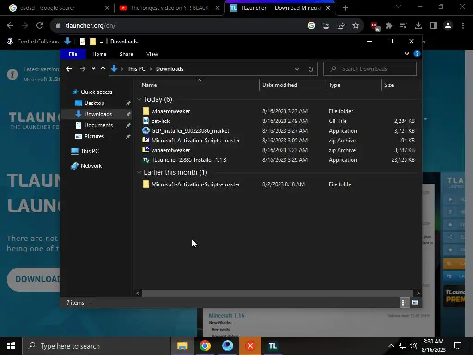This screenshot has height=355, width=473.
Task: Open the uBlock Origin extension icon
Action: [x=375, y=26]
